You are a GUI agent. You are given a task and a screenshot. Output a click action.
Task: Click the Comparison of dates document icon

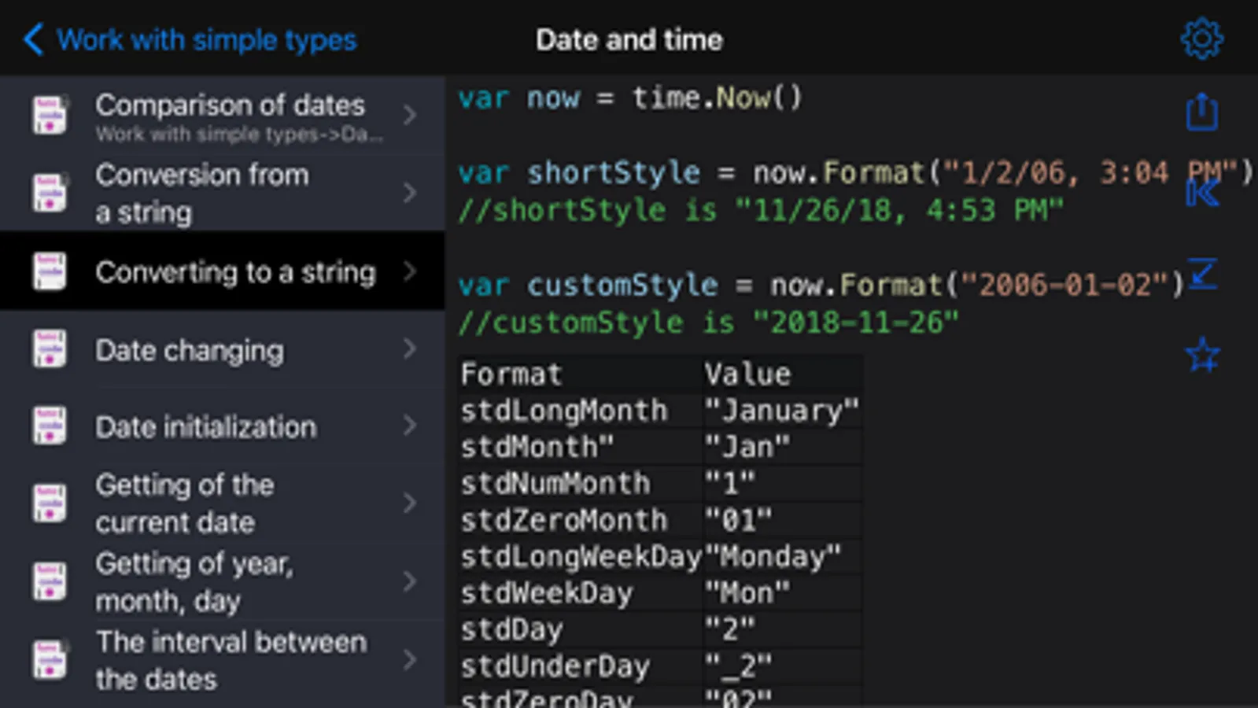coord(50,115)
